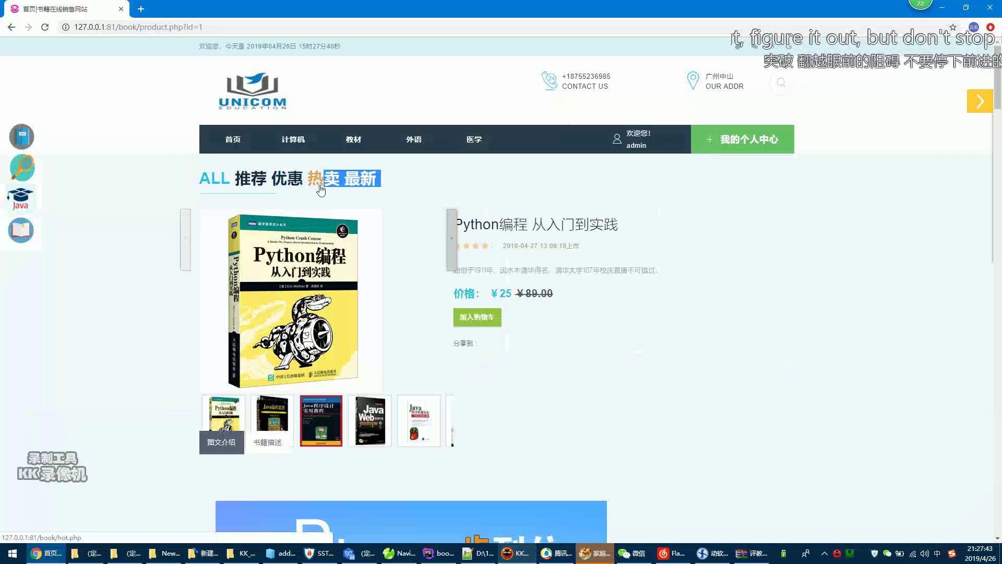Click the Python编程 从入门到实践 title
This screenshot has height=564, width=1002.
coord(536,225)
